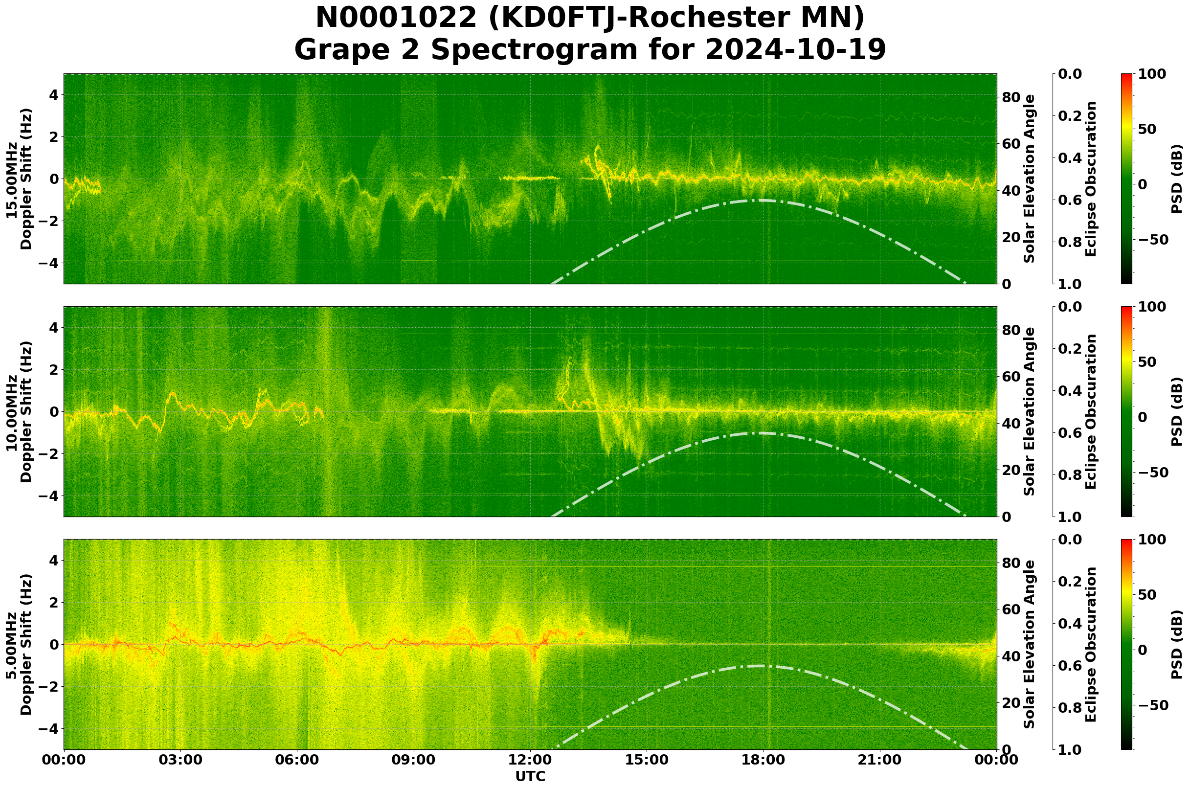Viewport: 1190px width, 789px height.
Task: Click the "12:00" time tick label
Action: coord(530,760)
